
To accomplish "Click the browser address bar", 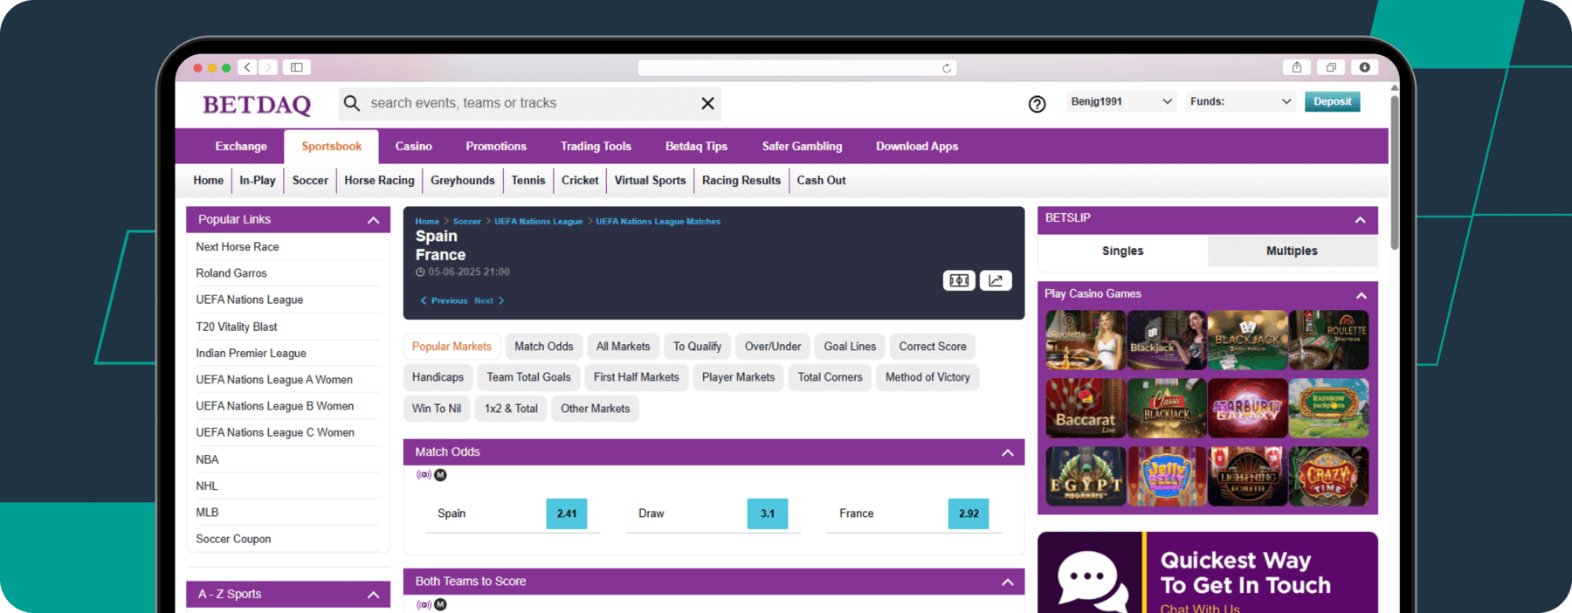I will [x=797, y=68].
